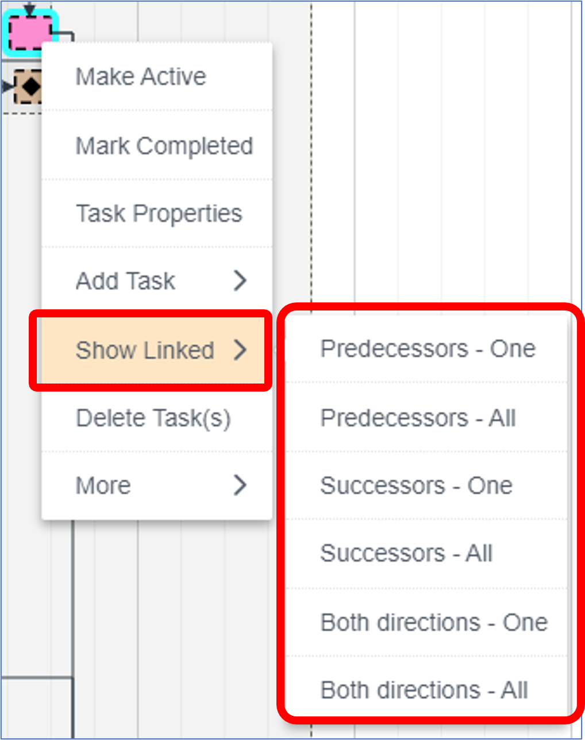Viewport: 585px width, 740px height.
Task: Open the More menu entry
Action: click(x=157, y=486)
